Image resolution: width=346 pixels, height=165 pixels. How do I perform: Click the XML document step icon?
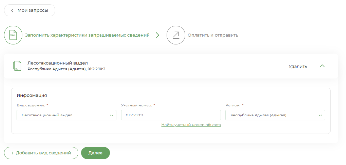[x=13, y=35]
